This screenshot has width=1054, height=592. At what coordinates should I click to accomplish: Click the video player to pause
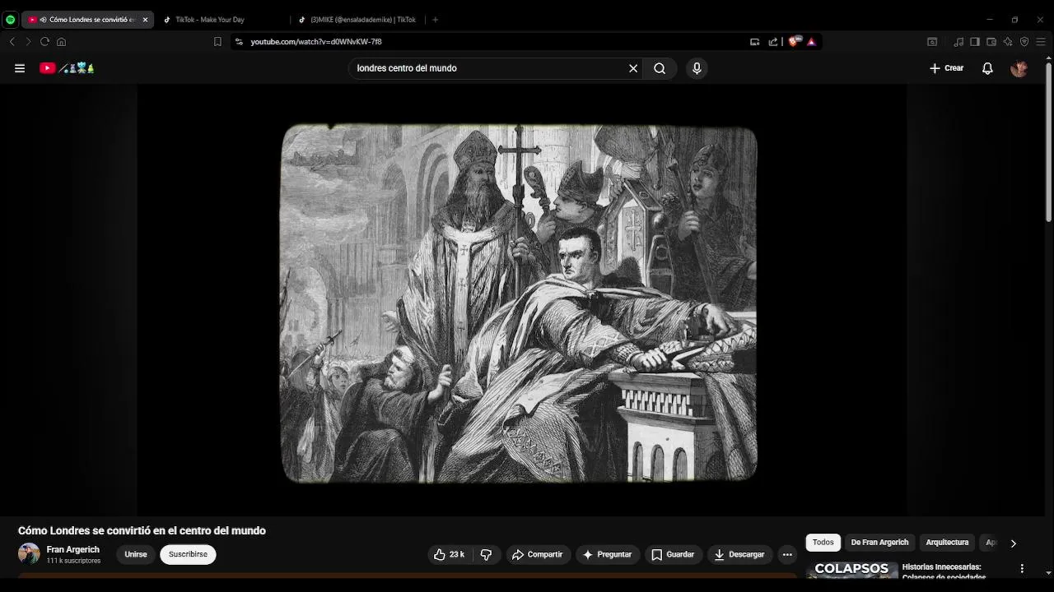520,302
